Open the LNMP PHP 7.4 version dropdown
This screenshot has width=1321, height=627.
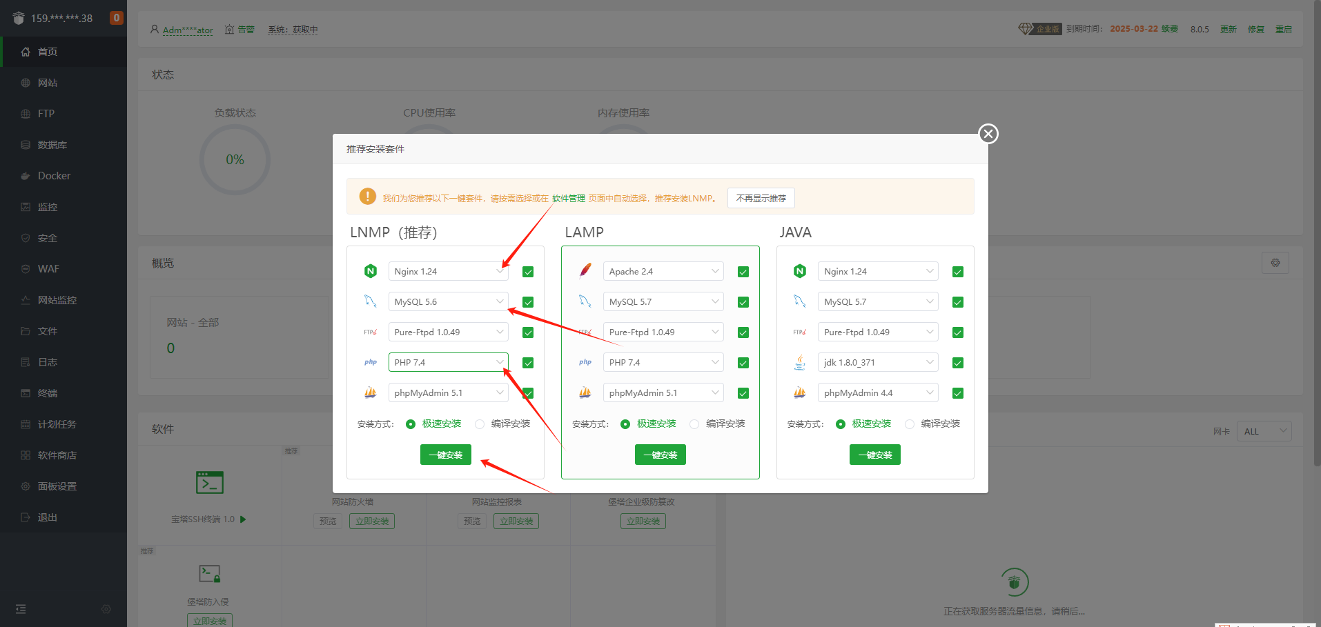click(448, 362)
